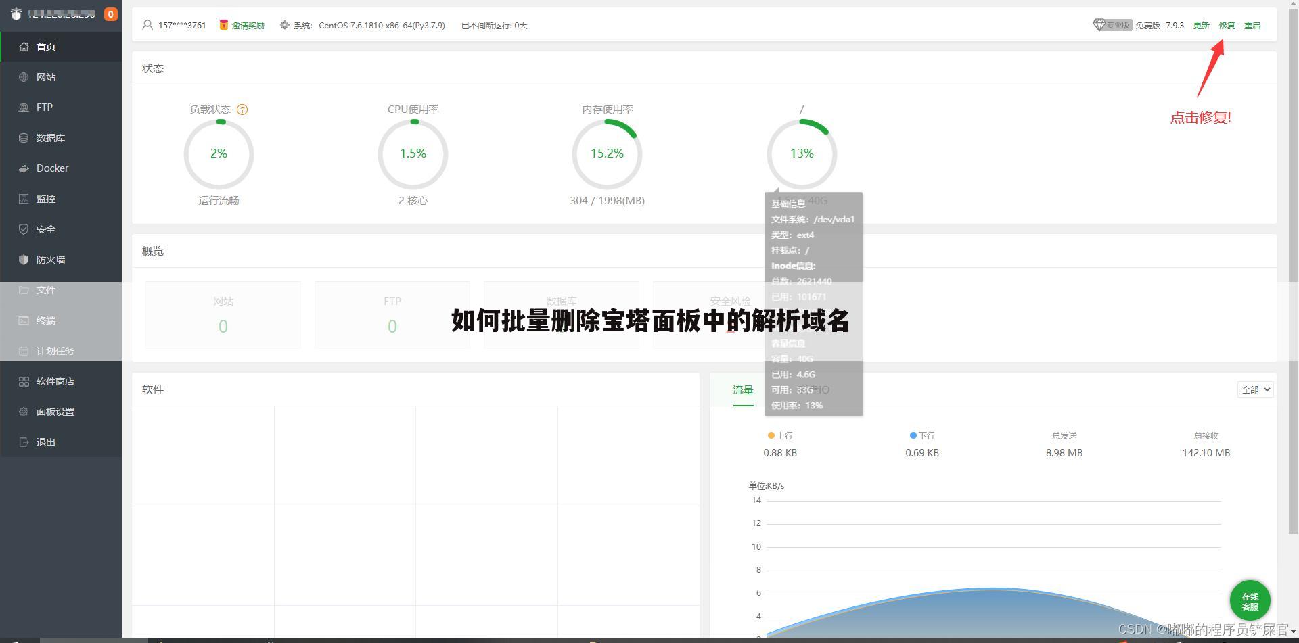Click the CentOS 7.6.1810 system text
The image size is (1299, 643).
(x=382, y=25)
